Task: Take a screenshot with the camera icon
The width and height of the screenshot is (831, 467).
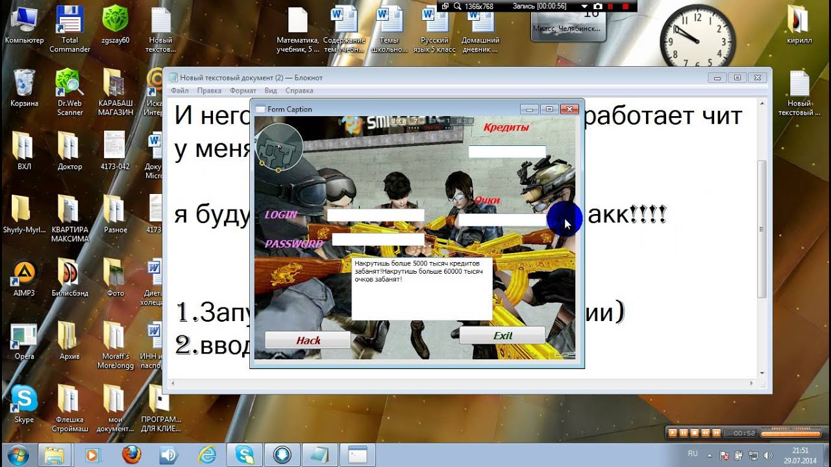Action: click(x=597, y=6)
